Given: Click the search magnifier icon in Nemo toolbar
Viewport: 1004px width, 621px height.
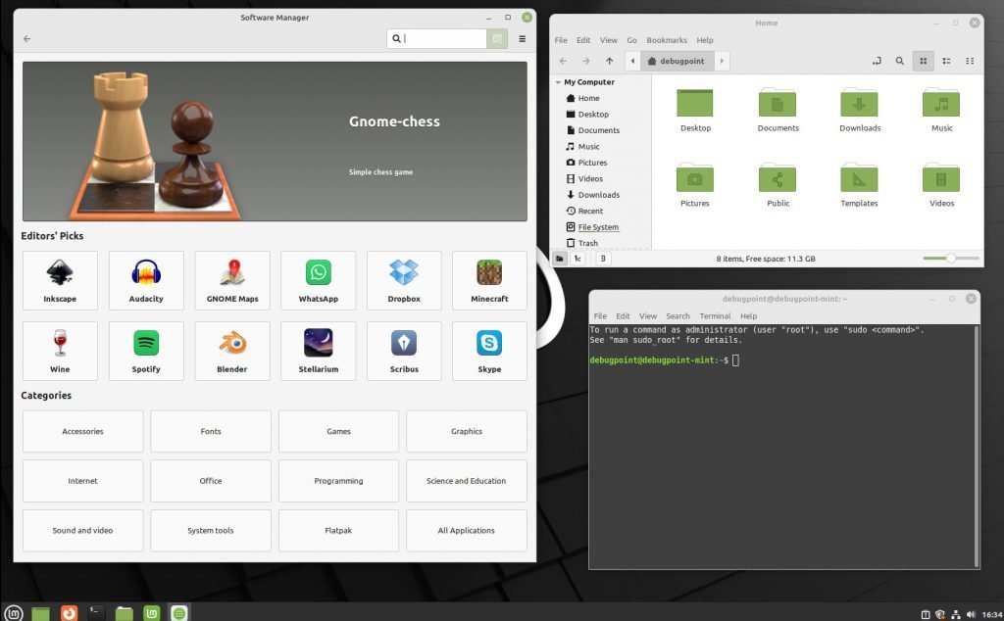Looking at the screenshot, I should (x=900, y=61).
